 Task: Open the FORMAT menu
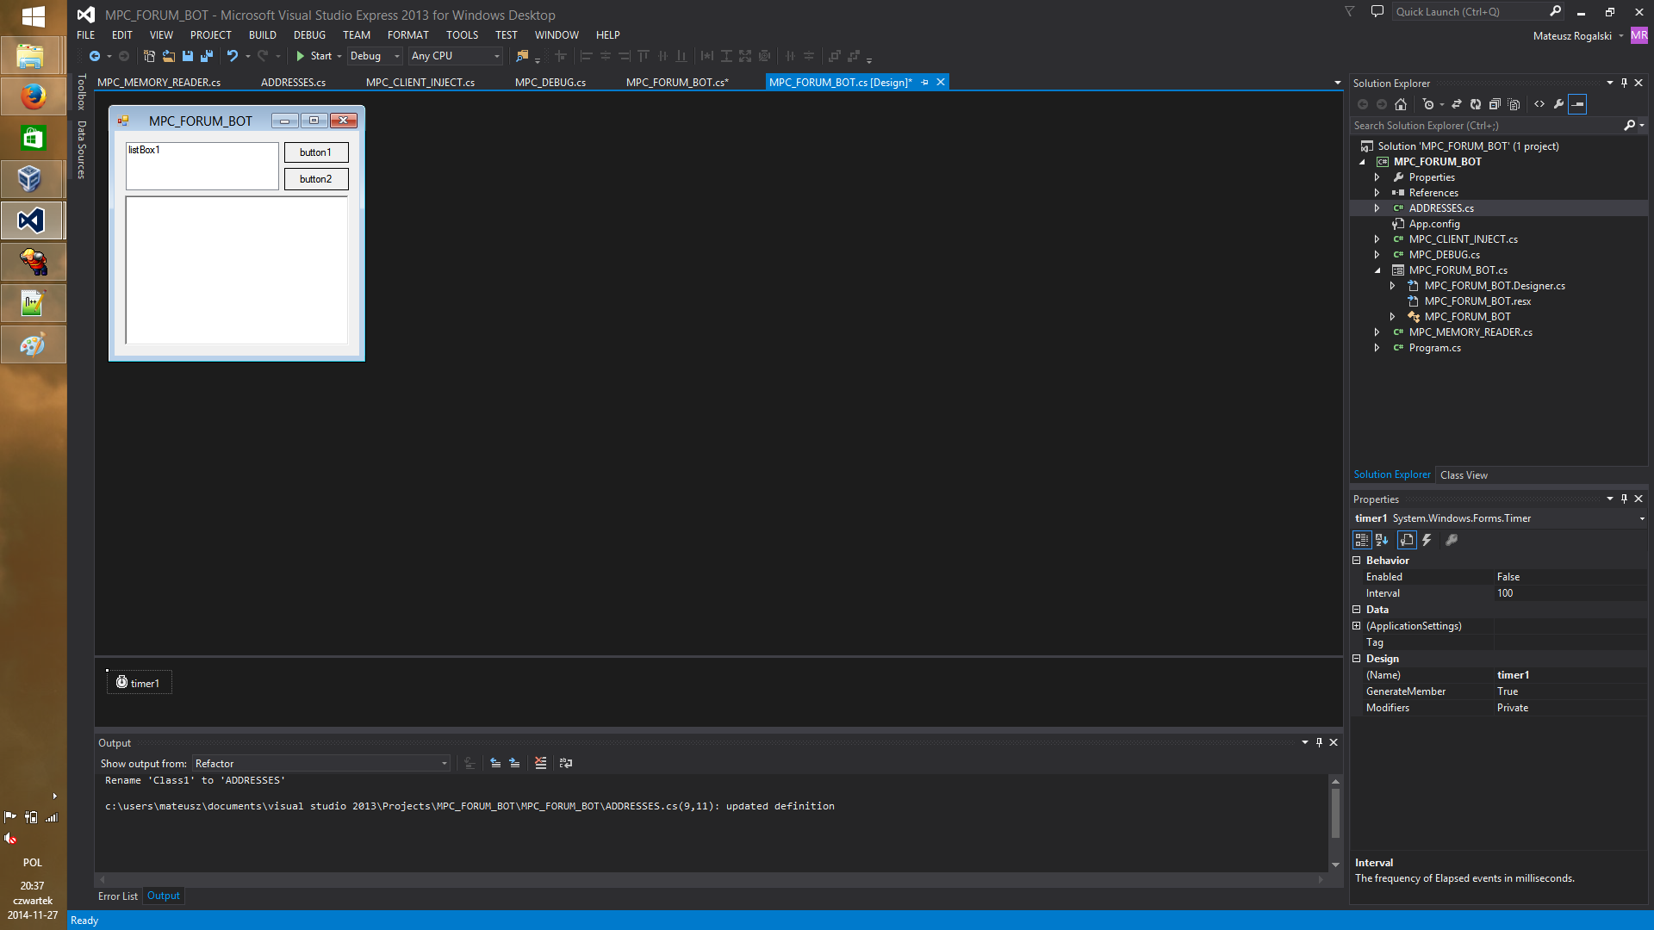click(x=407, y=35)
